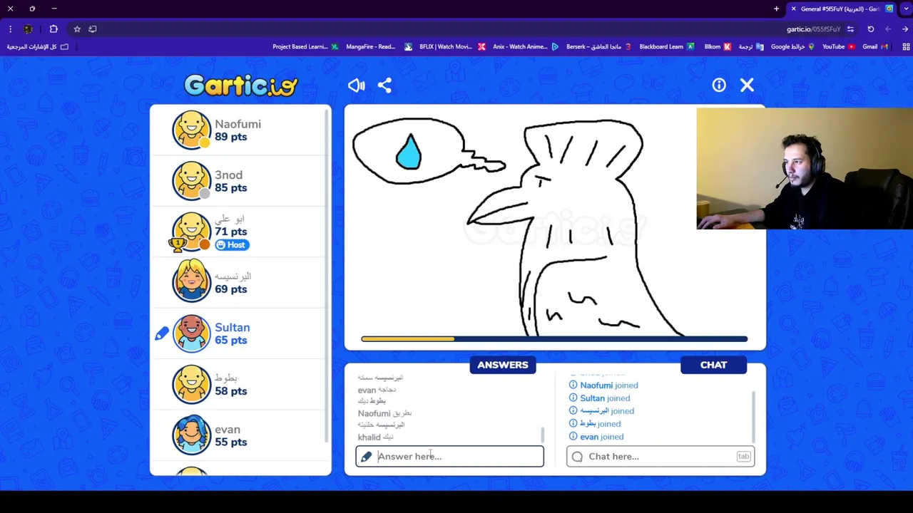This screenshot has height=513, width=913.
Task: Reload the page
Action: point(870,29)
